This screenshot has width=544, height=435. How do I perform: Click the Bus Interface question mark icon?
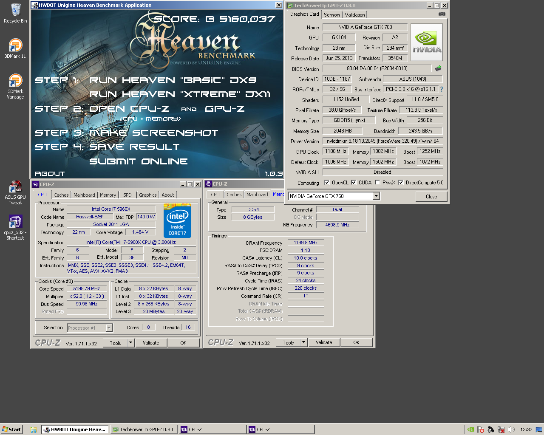[442, 89]
